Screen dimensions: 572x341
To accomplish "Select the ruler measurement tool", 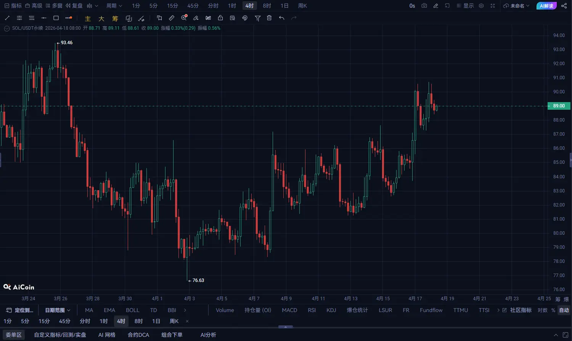I will [172, 18].
